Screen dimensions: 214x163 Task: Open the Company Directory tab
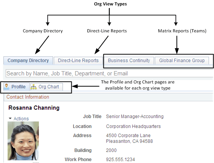[x=28, y=61]
